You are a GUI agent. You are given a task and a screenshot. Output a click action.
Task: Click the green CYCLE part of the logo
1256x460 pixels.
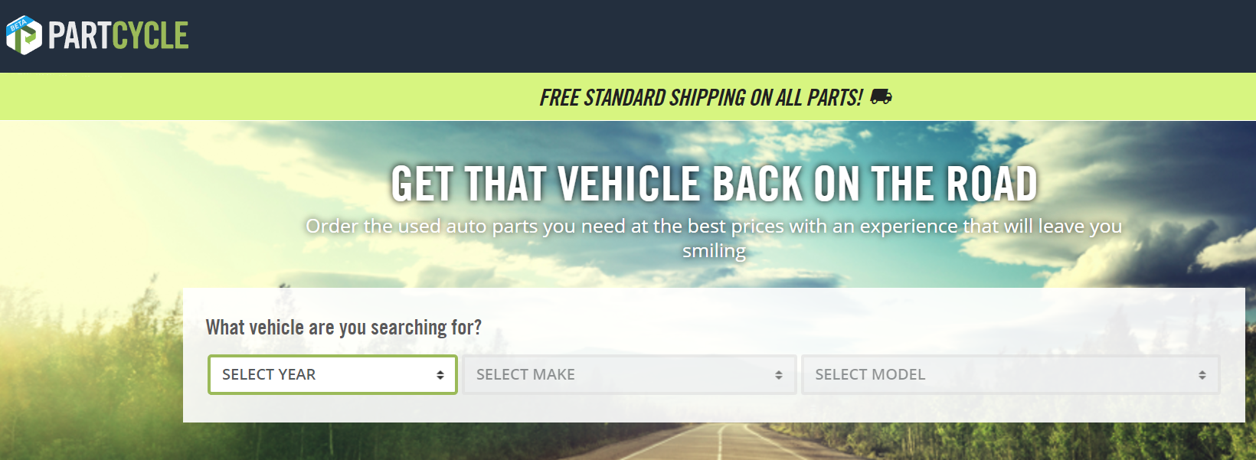[x=150, y=35]
